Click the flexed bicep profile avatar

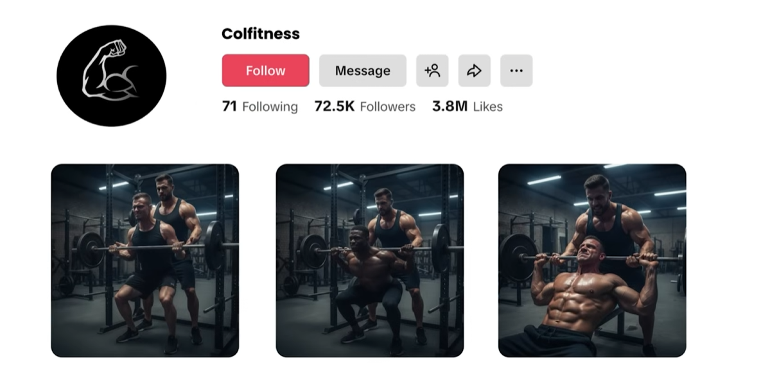point(111,76)
